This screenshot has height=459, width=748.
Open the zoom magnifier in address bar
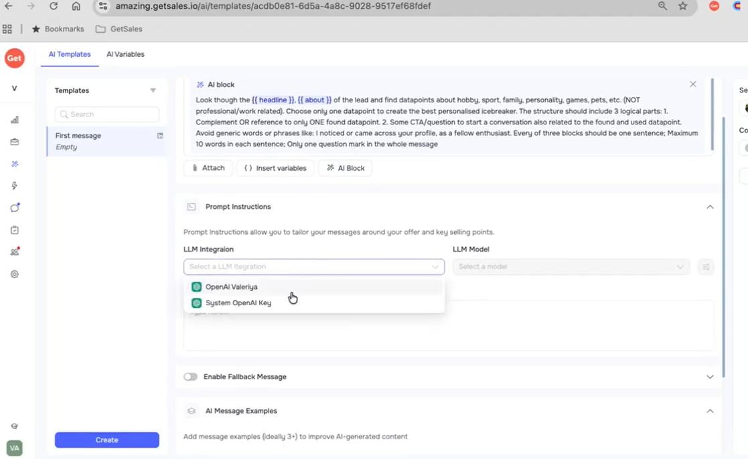[662, 6]
